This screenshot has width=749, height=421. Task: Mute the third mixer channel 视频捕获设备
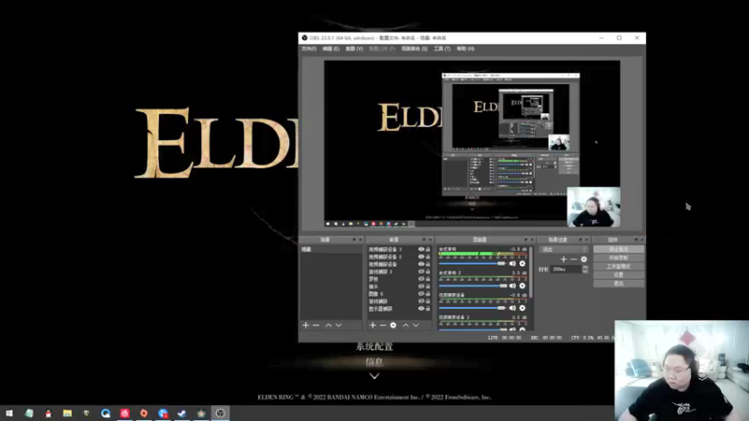click(512, 308)
